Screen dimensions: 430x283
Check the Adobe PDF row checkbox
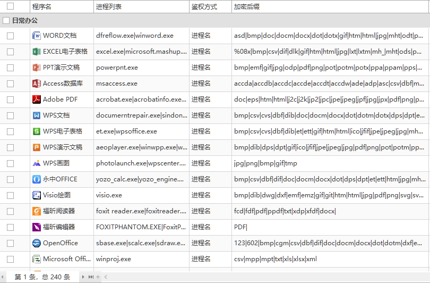11,99
